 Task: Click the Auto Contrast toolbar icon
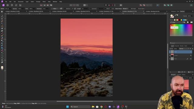45,5
